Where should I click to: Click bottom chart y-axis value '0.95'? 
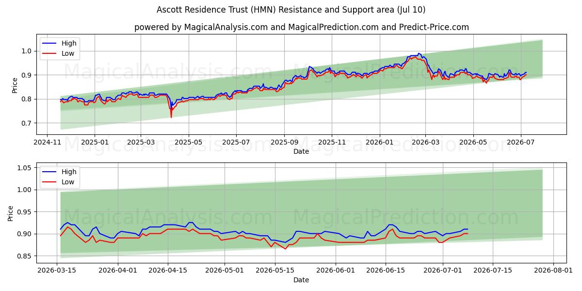point(25,212)
